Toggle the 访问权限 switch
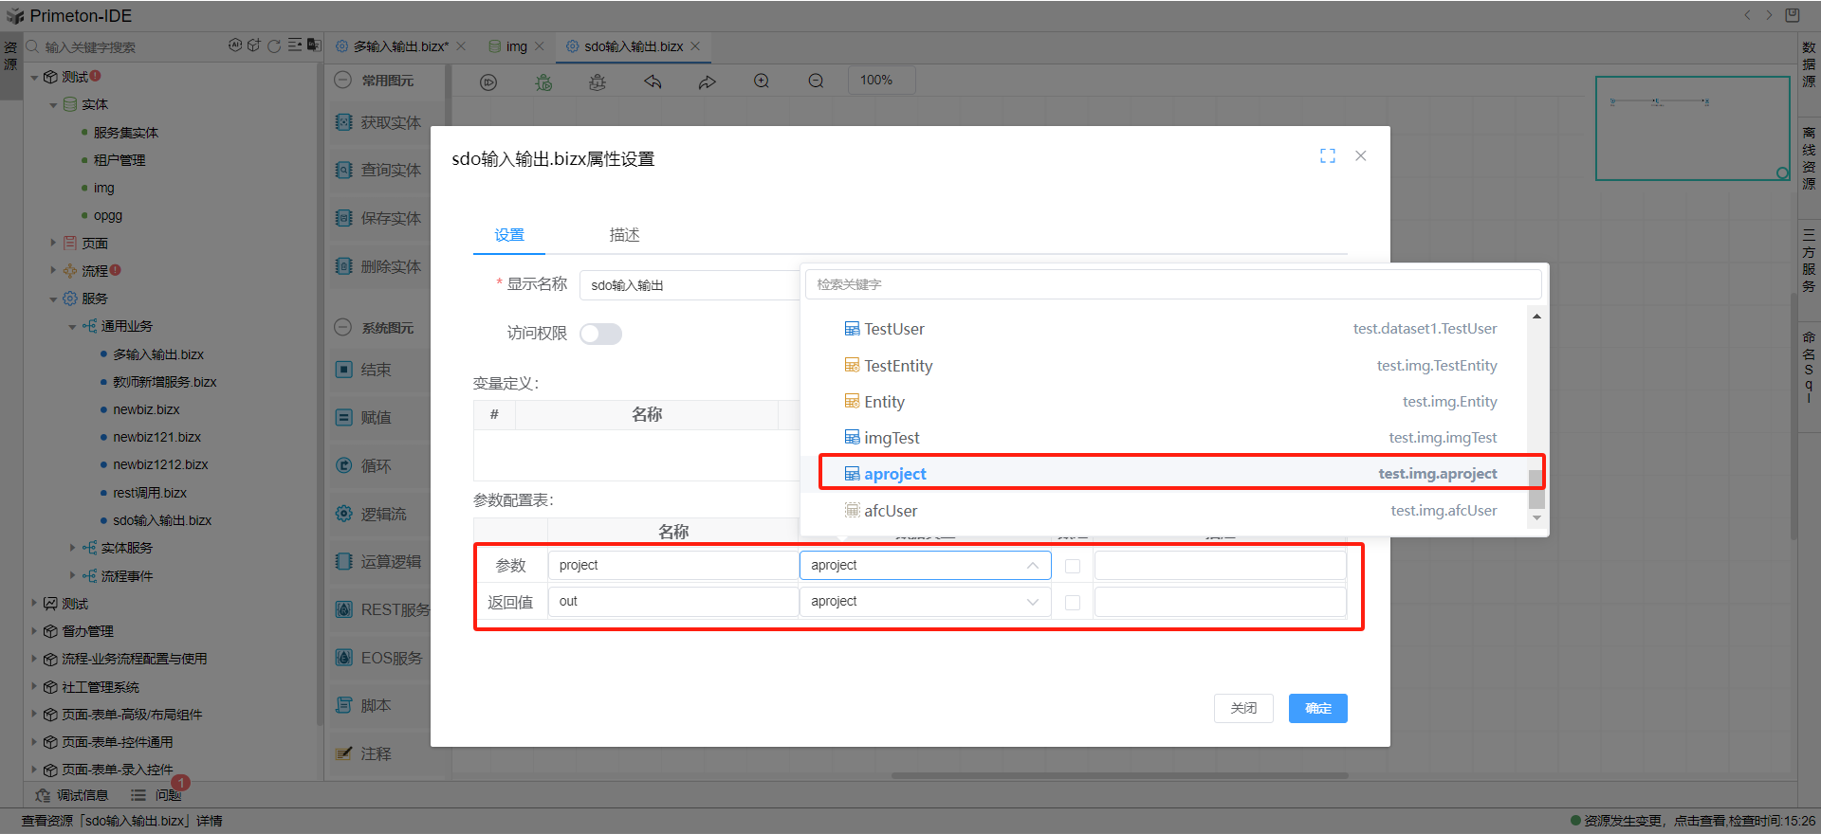The width and height of the screenshot is (1821, 834). [601, 334]
